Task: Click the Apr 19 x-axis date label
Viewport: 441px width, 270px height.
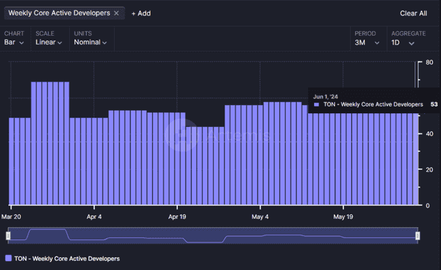Action: point(177,216)
